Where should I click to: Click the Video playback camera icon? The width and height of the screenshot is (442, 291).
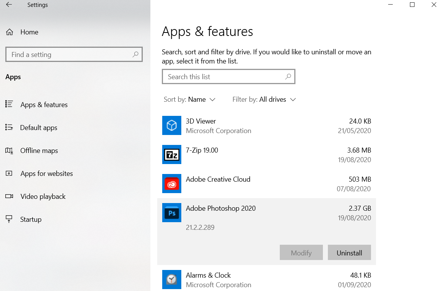9,196
